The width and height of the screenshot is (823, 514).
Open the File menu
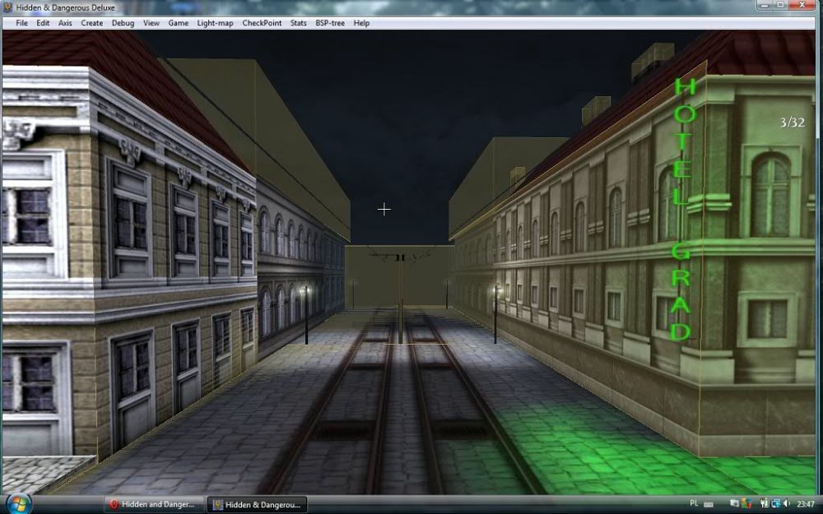pyautogui.click(x=21, y=23)
